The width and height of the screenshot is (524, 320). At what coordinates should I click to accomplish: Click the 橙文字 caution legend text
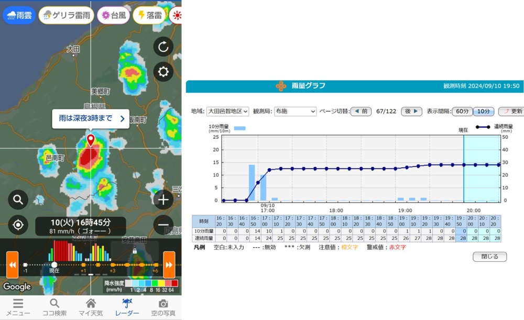point(350,248)
